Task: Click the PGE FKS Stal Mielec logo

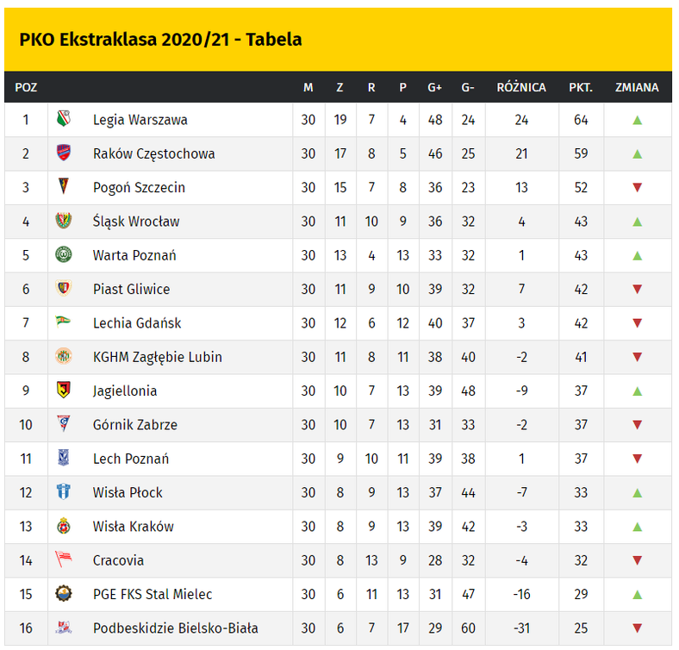Action: (x=63, y=594)
